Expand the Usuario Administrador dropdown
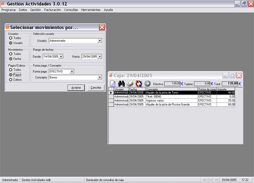Viewport: 254px width, 183px height. (x=100, y=41)
